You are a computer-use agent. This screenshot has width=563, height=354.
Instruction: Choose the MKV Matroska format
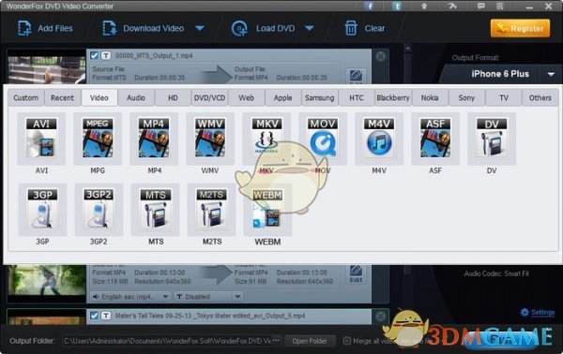[266, 139]
